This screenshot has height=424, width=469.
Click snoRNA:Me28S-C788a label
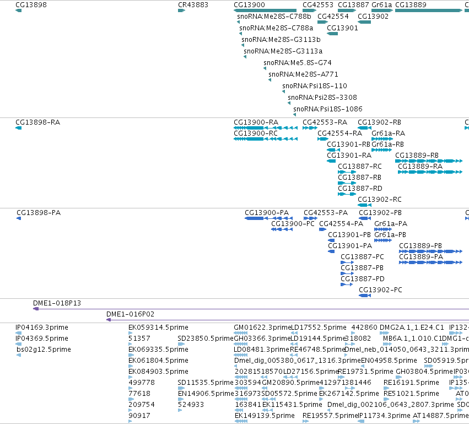pyautogui.click(x=276, y=28)
